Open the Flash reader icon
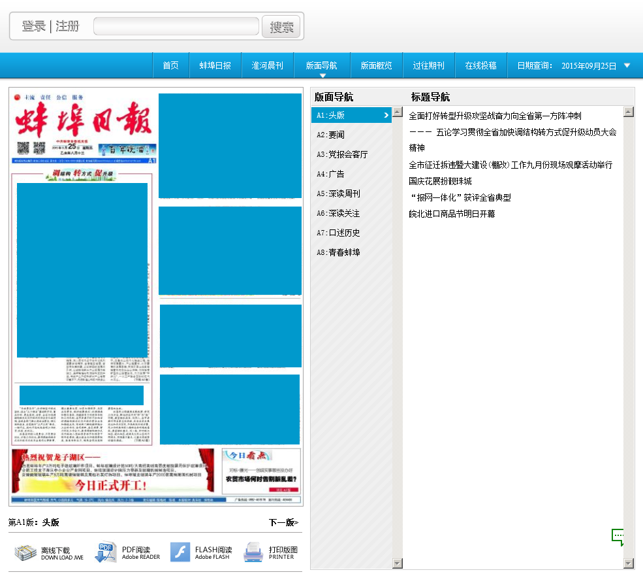This screenshot has width=643, height=585. (x=180, y=552)
